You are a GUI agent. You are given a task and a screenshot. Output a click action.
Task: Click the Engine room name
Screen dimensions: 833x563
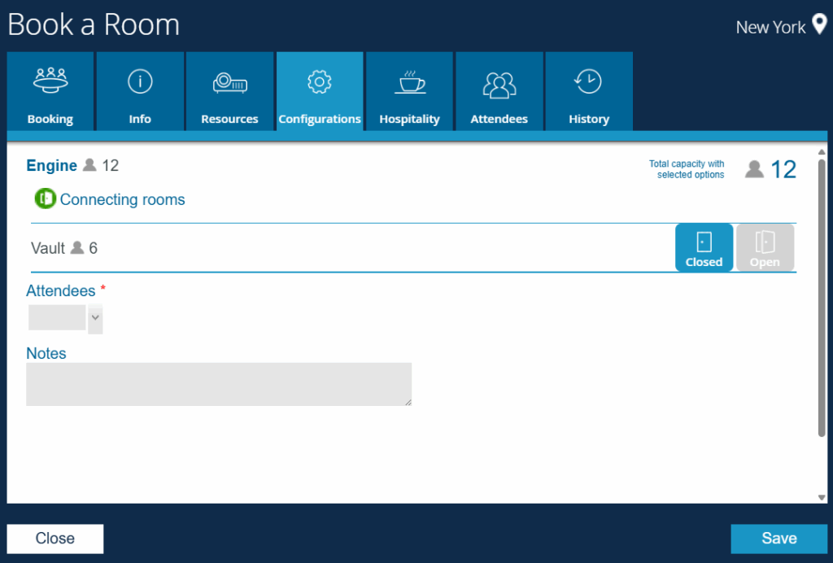(x=51, y=165)
